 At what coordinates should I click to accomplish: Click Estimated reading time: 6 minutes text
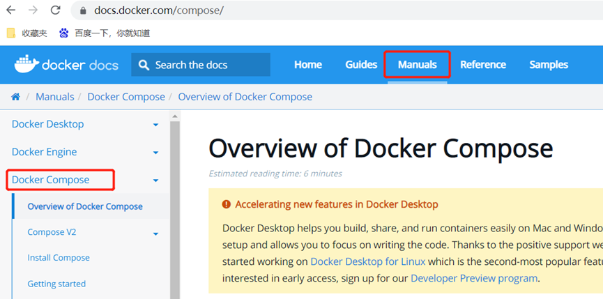pyautogui.click(x=275, y=174)
